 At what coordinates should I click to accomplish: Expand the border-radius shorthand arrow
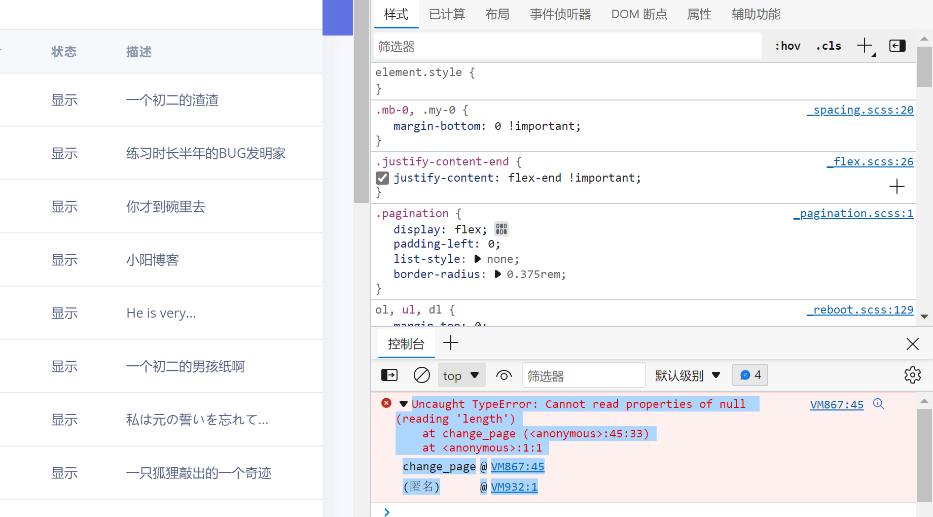497,274
